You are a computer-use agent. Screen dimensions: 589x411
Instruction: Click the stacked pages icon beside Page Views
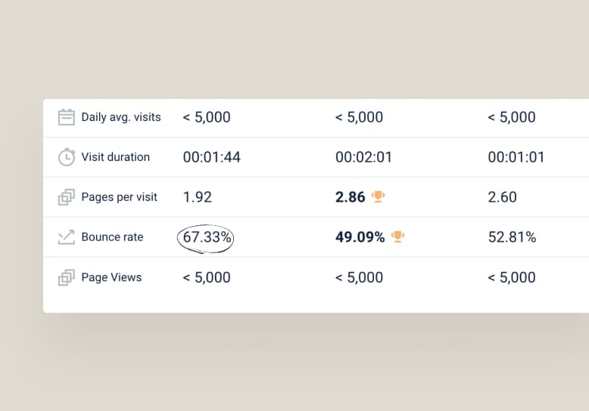click(x=67, y=277)
